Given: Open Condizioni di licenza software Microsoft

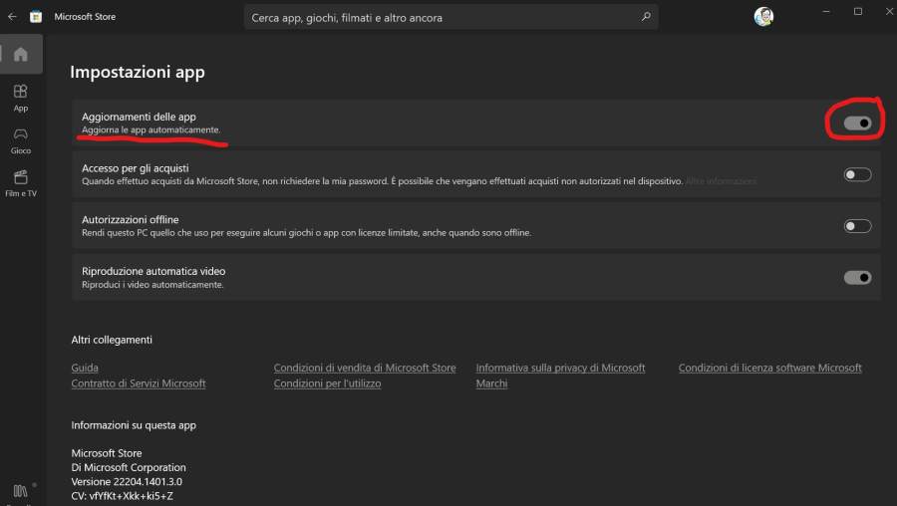Looking at the screenshot, I should [769, 368].
